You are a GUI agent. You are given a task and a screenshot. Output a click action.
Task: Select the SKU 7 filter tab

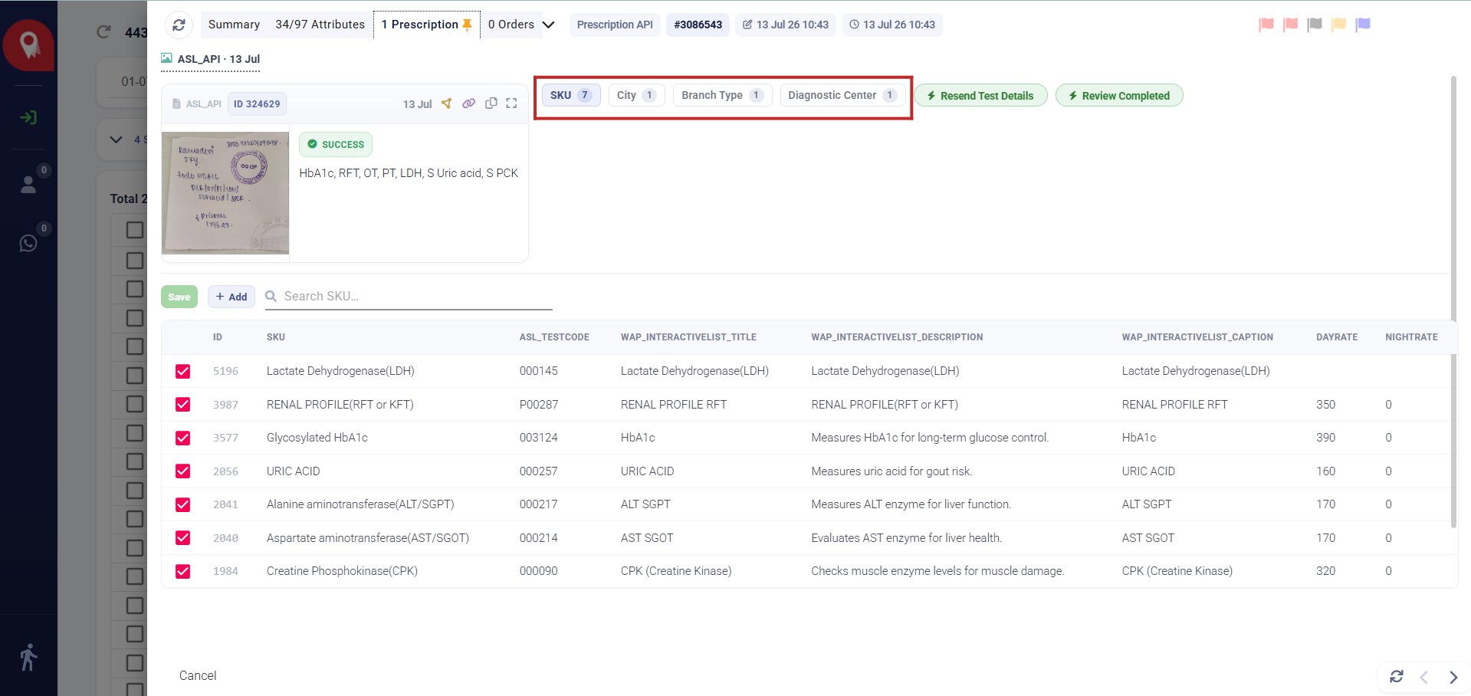(571, 95)
